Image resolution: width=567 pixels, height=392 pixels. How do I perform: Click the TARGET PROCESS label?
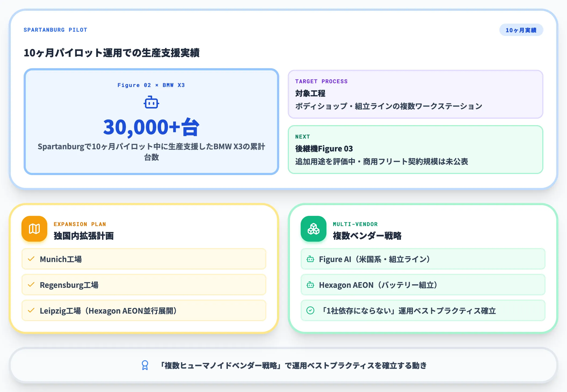[x=321, y=81]
